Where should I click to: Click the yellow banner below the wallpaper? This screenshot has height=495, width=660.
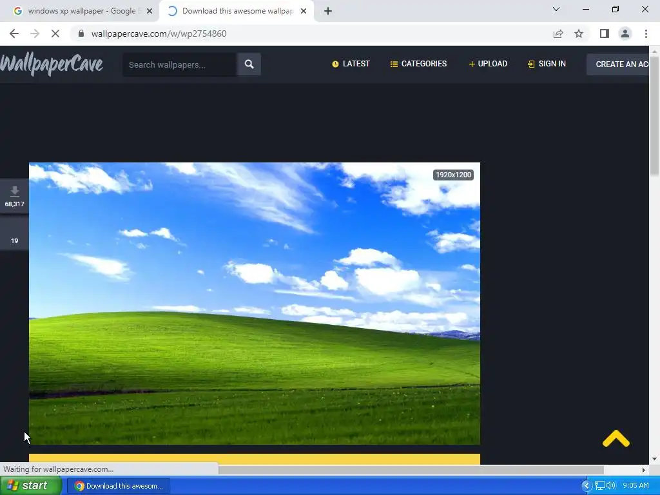[254, 459]
